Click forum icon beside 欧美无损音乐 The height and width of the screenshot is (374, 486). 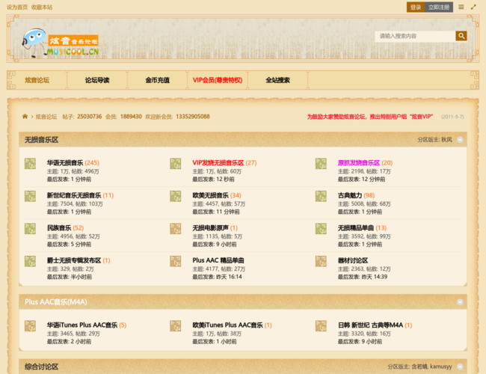(x=176, y=196)
